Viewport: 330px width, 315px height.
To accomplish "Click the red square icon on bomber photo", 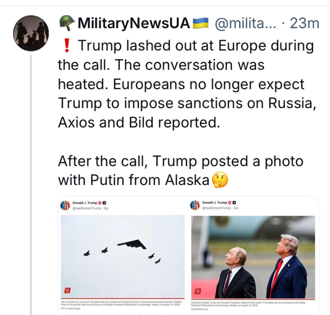I will (67, 291).
